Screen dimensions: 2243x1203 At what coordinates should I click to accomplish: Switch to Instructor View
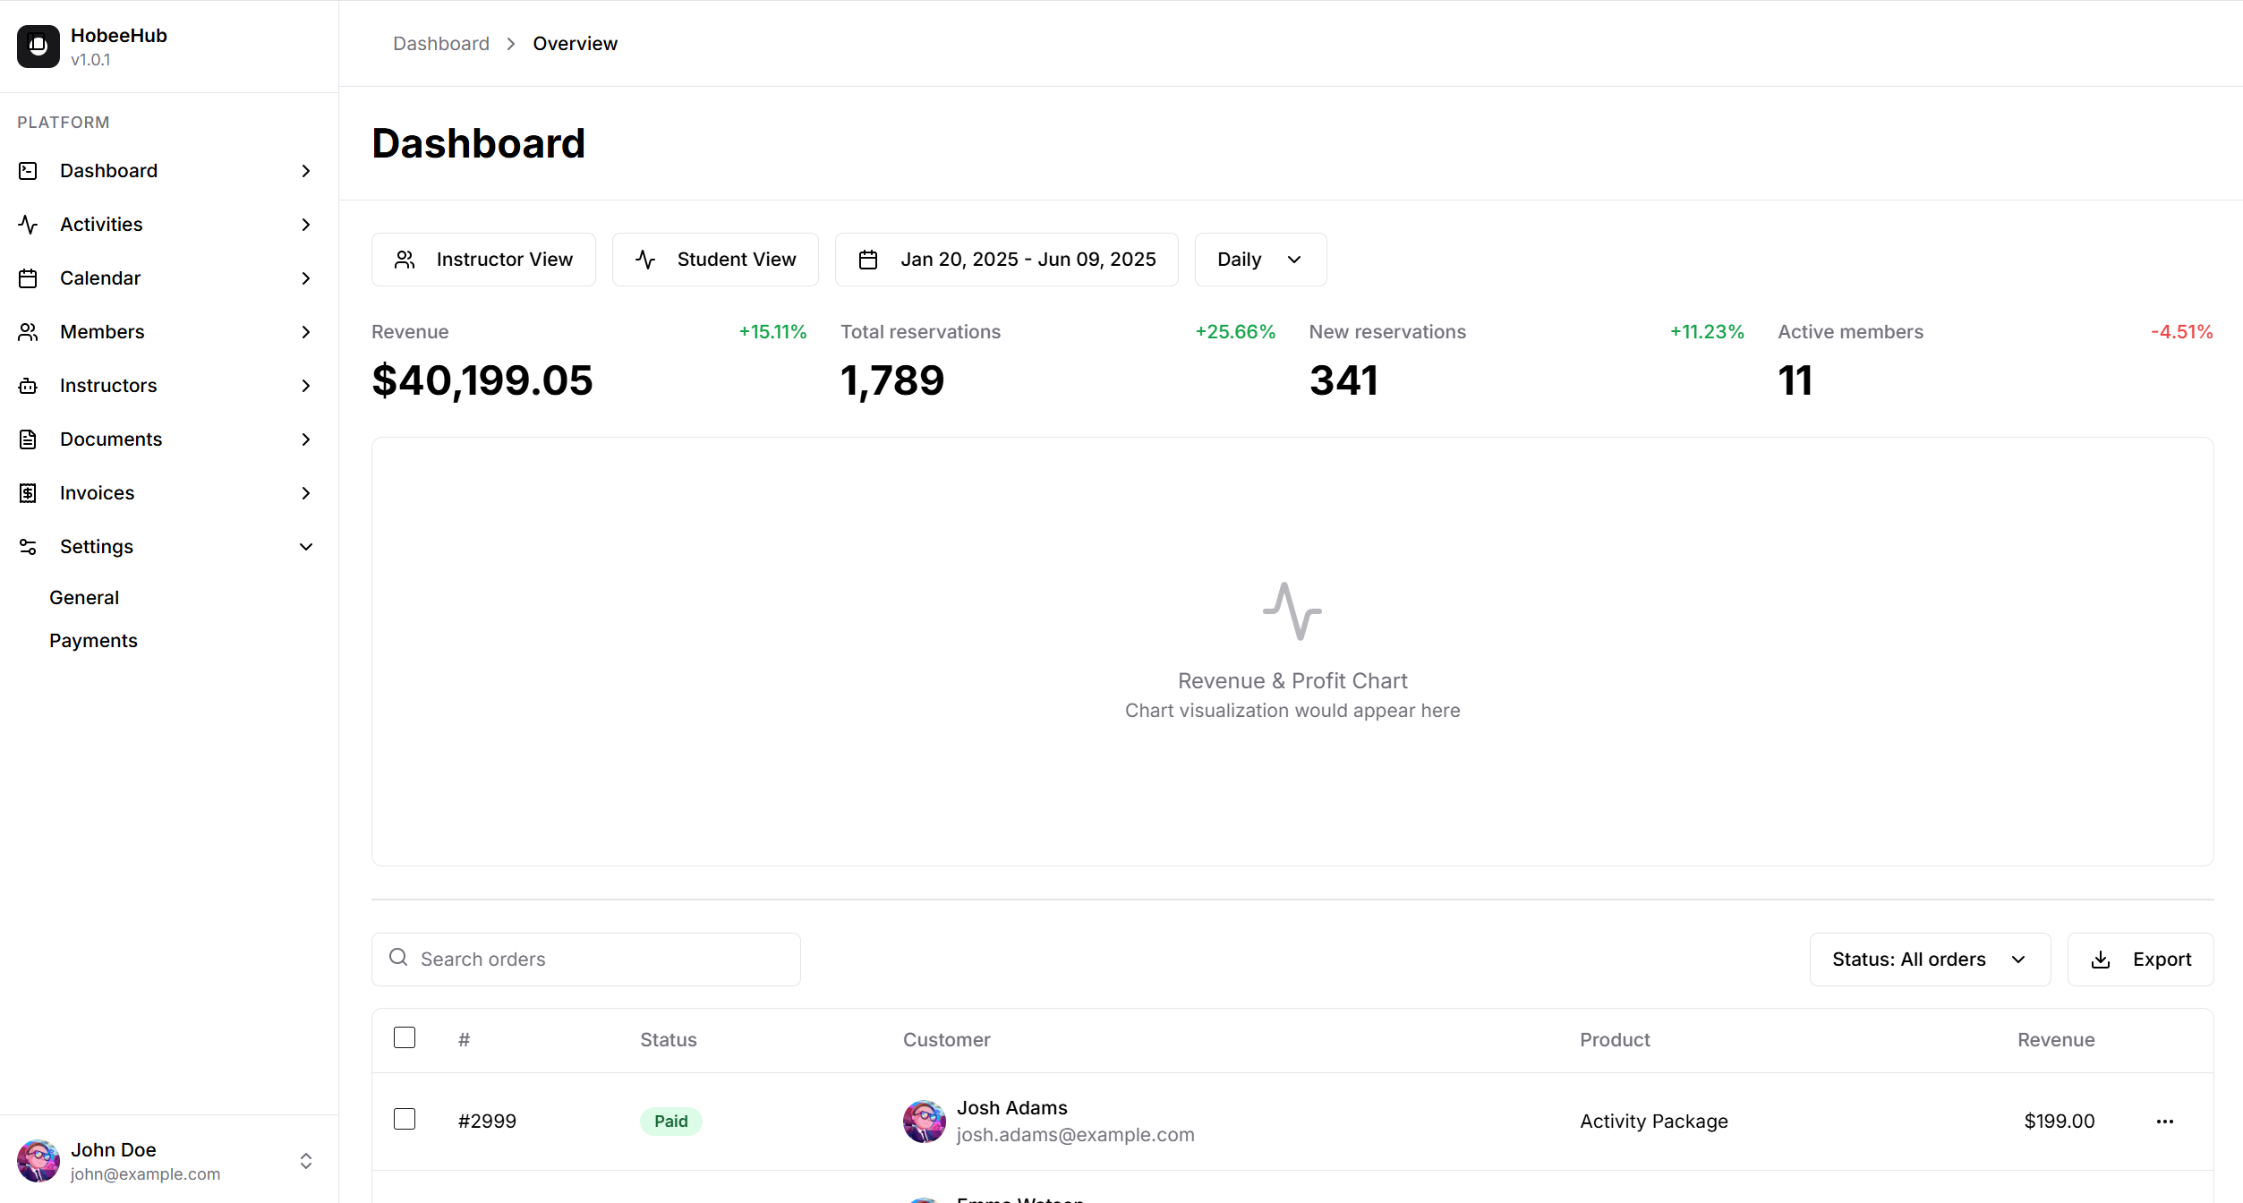[x=483, y=260]
